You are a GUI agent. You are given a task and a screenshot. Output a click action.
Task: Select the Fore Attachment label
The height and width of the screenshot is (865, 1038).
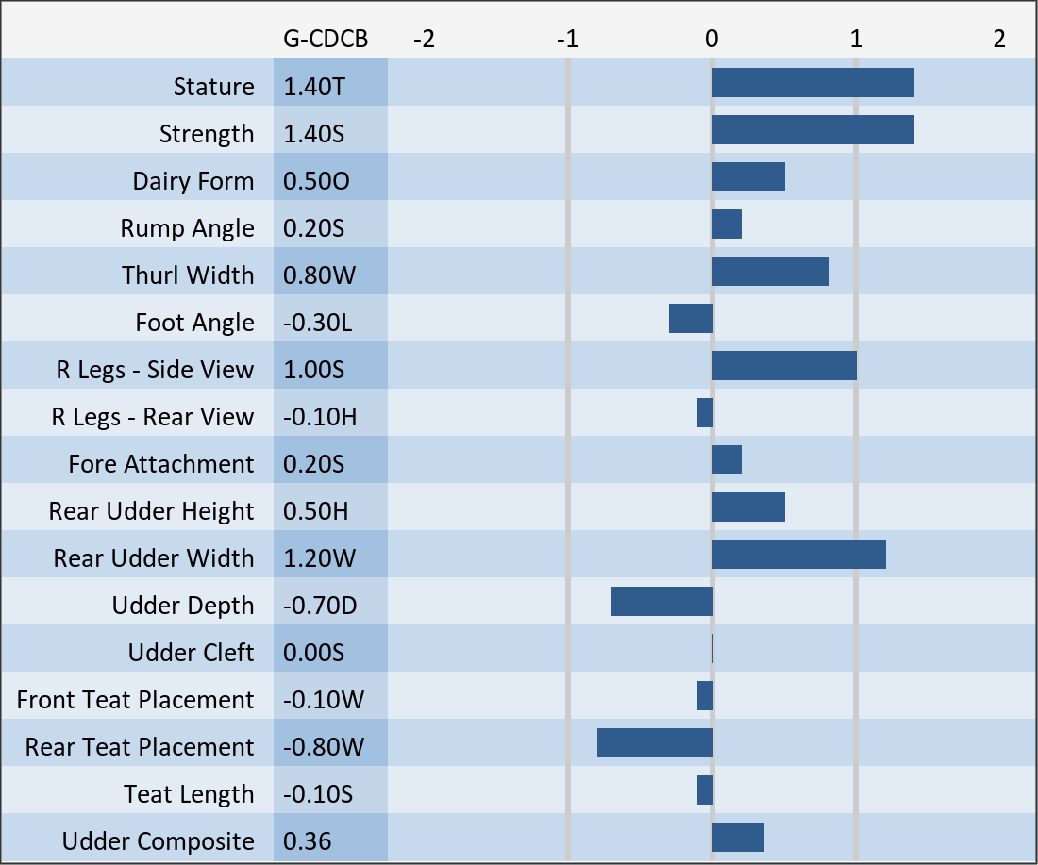(x=160, y=464)
